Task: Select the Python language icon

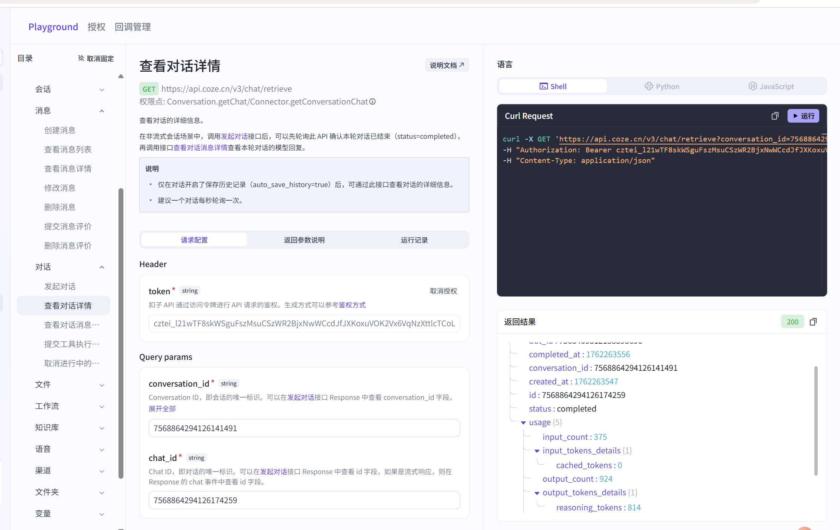Action: pos(648,86)
